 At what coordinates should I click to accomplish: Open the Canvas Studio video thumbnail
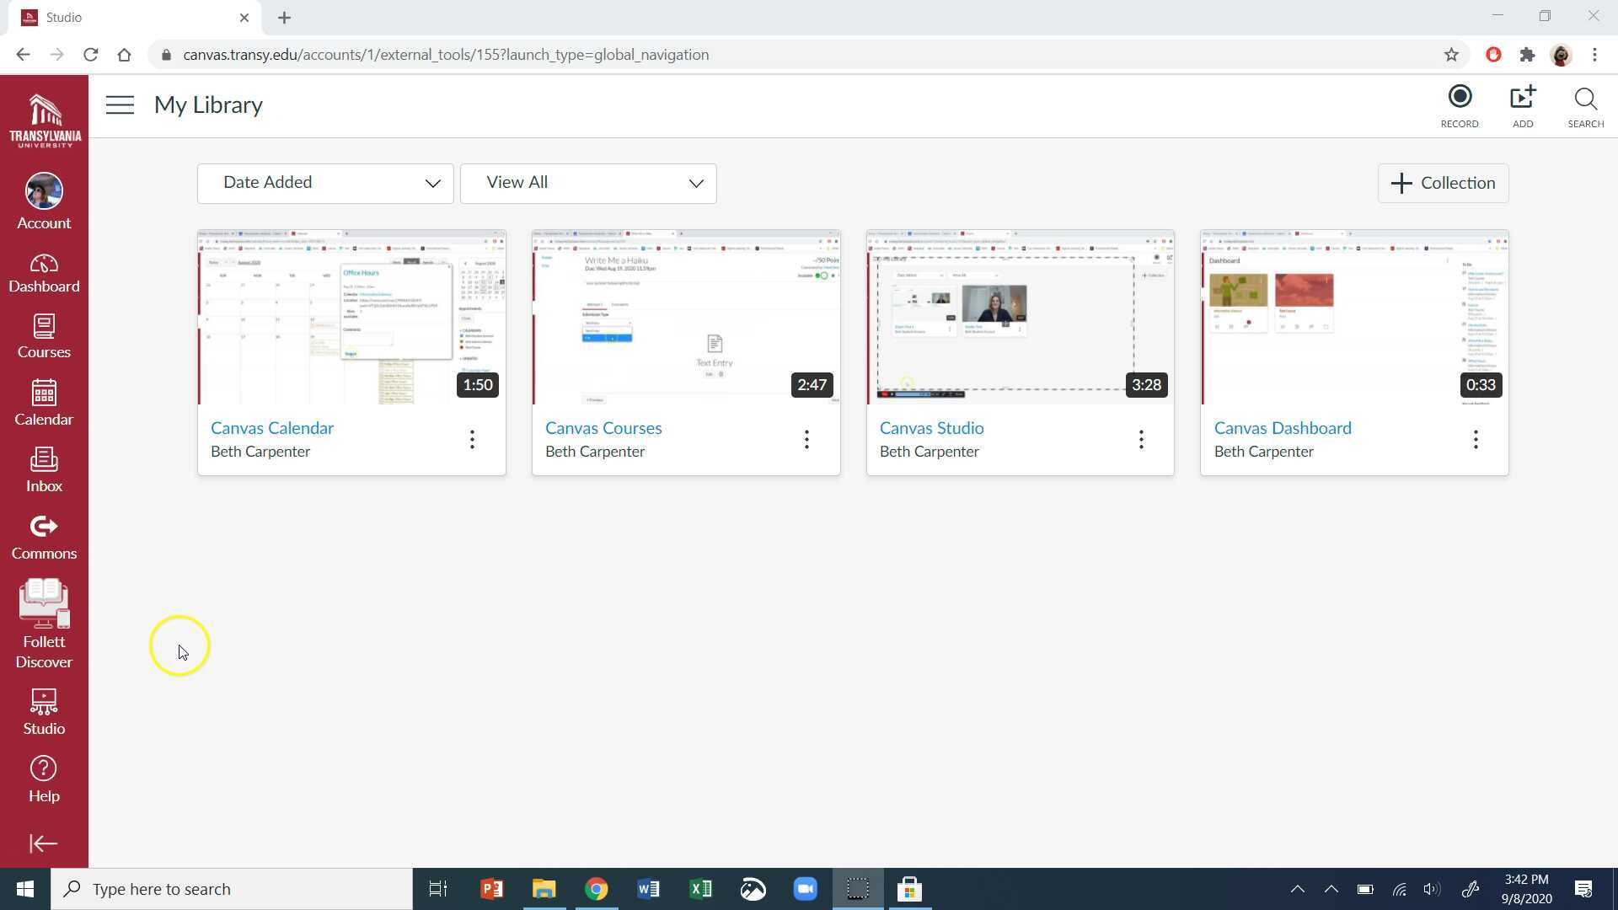pyautogui.click(x=1020, y=318)
